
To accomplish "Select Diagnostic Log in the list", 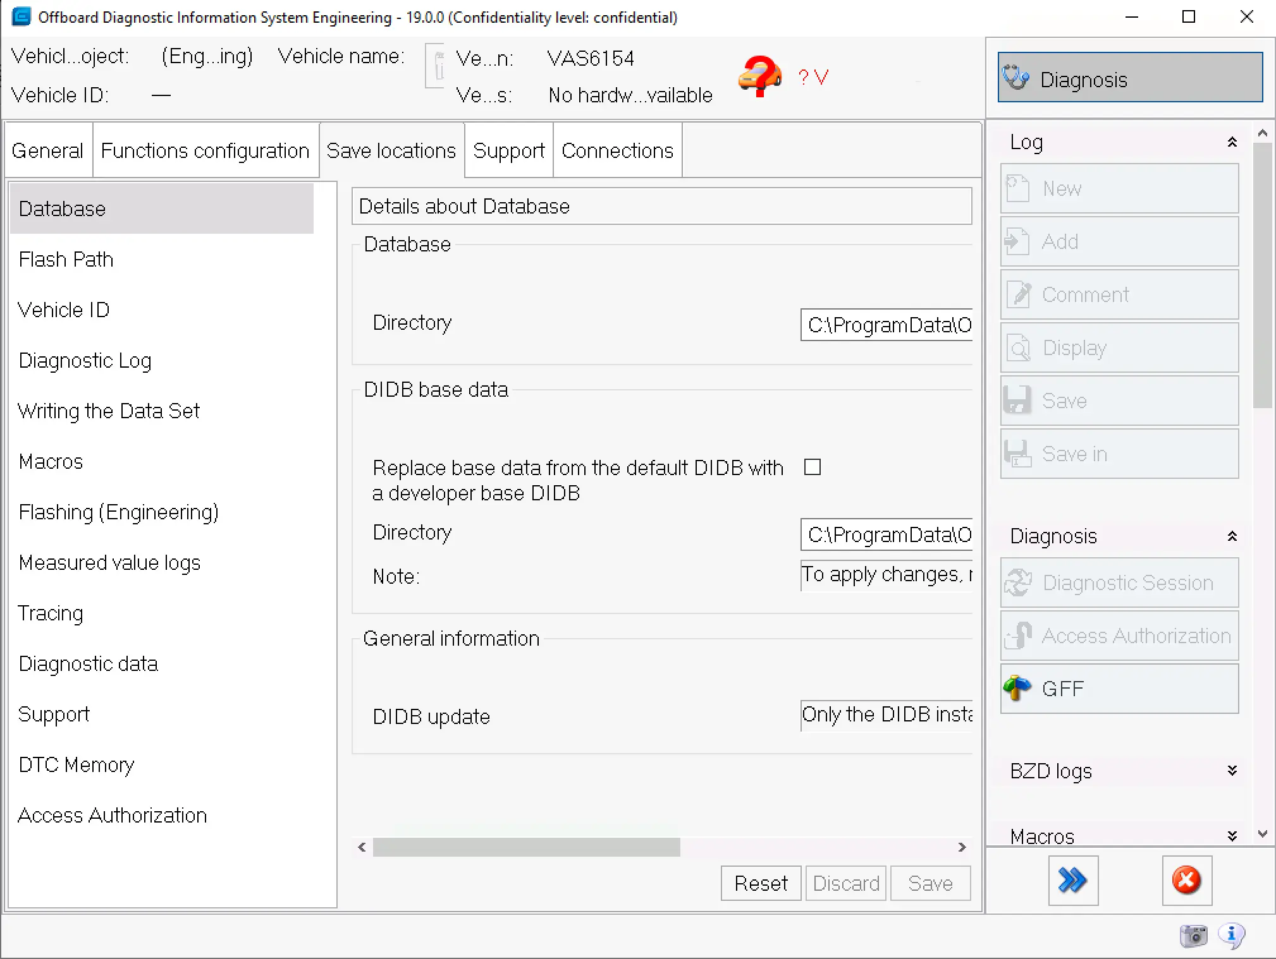I will point(85,360).
